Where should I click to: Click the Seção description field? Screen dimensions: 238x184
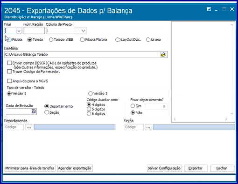coord(194,127)
